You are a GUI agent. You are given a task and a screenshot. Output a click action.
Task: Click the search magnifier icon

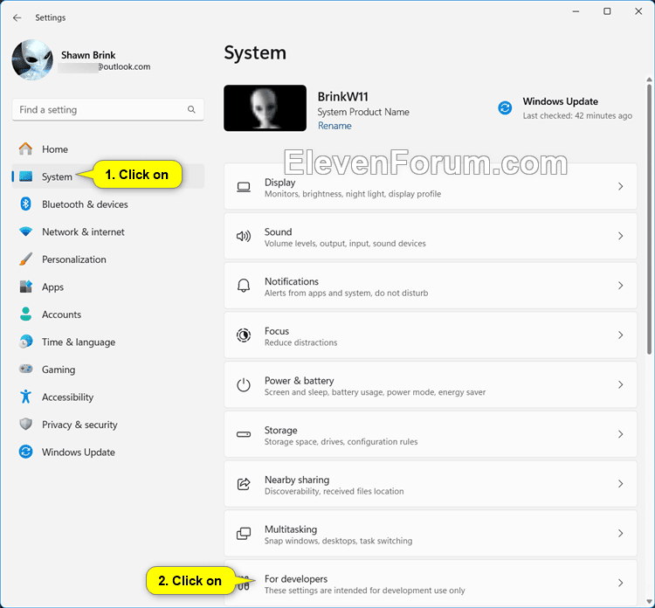coord(191,109)
